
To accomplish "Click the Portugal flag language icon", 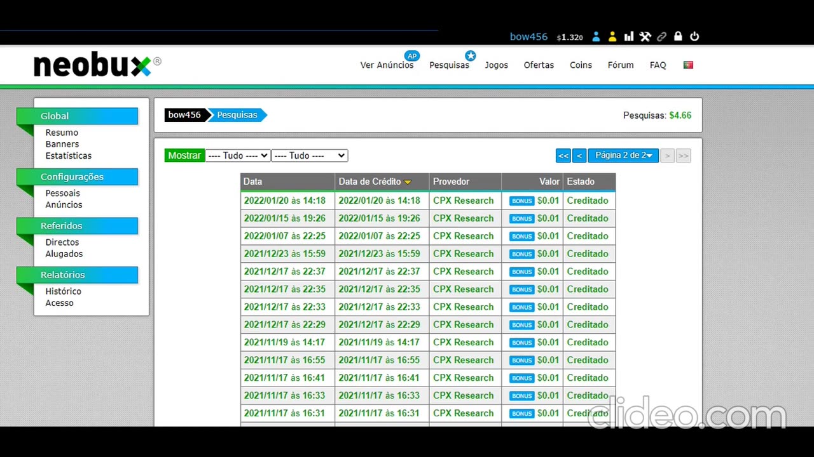I will [x=688, y=65].
